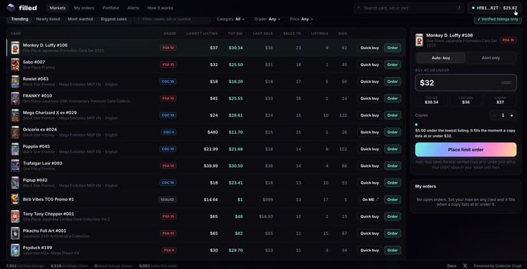Go to My orders tab
Image resolution: width=527 pixels, height=269 pixels.
pos(84,8)
